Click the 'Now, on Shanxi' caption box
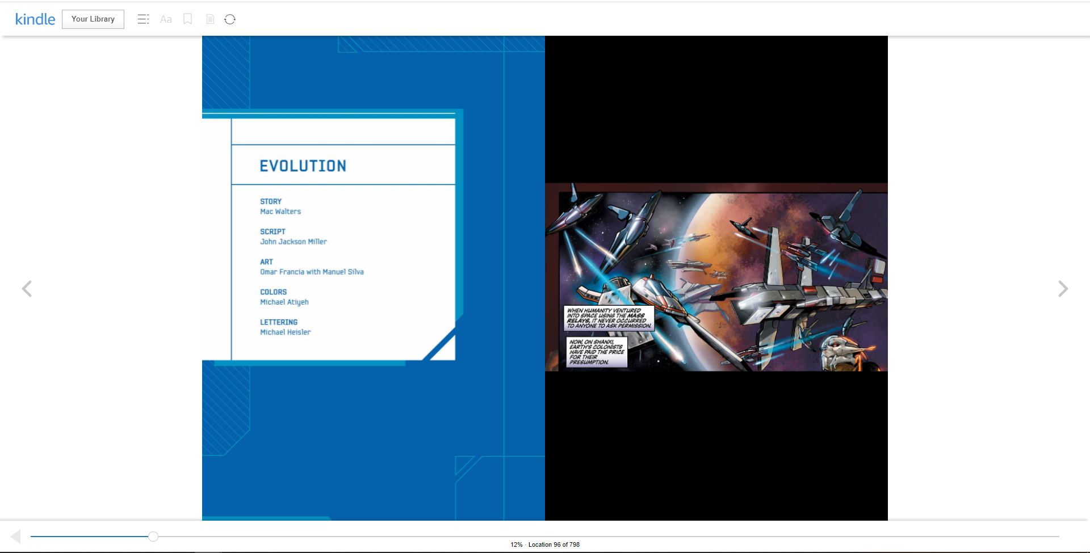The image size is (1090, 553). (597, 352)
